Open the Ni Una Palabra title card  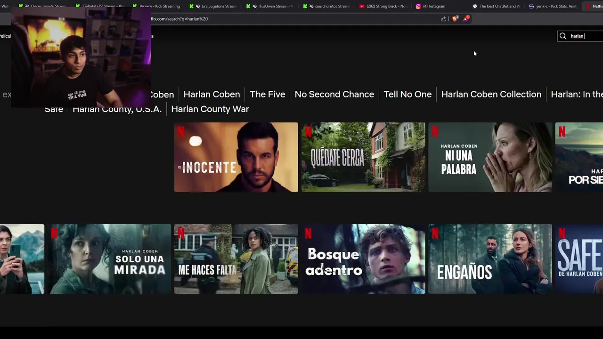coord(490,157)
